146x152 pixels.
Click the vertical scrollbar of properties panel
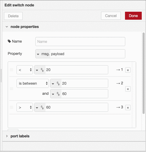144,73
